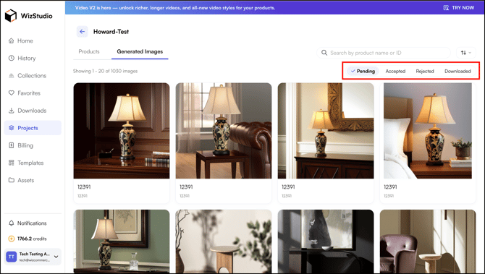The width and height of the screenshot is (485, 274).
Task: Filter images by Downloaded status
Action: tap(457, 71)
